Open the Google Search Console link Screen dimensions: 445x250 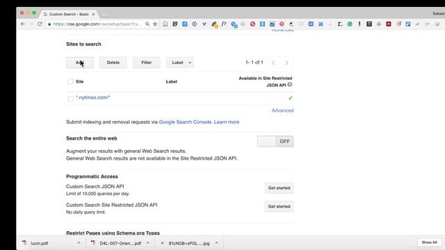point(186,122)
